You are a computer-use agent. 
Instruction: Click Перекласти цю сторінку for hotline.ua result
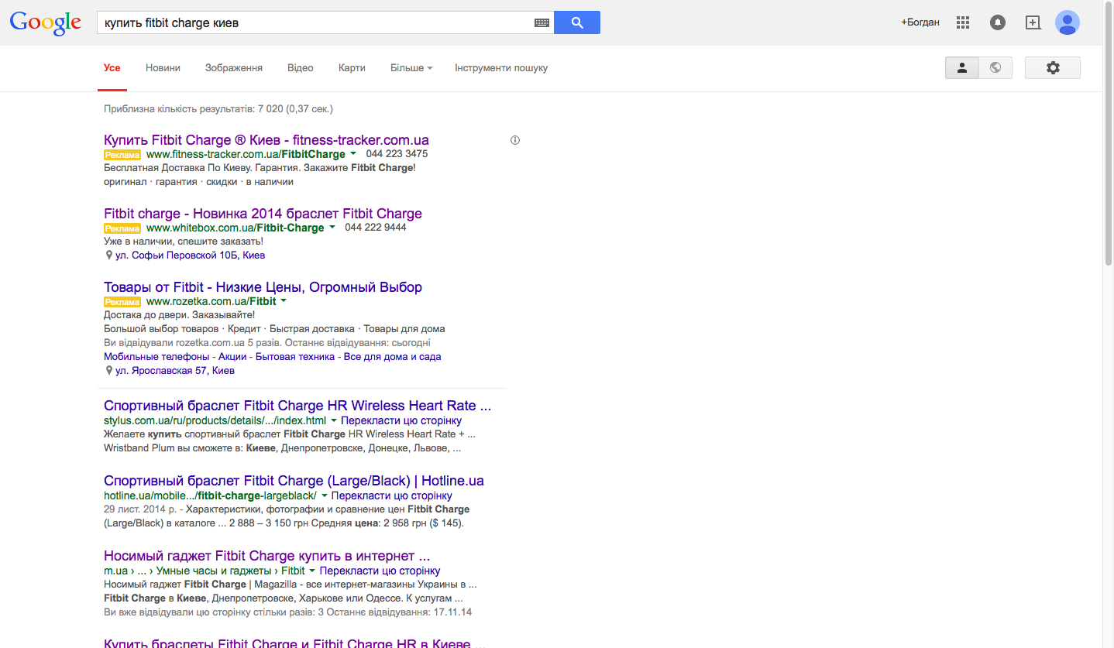(392, 495)
